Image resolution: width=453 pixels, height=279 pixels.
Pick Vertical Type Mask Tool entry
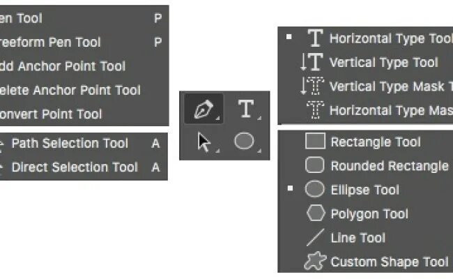[x=390, y=86]
